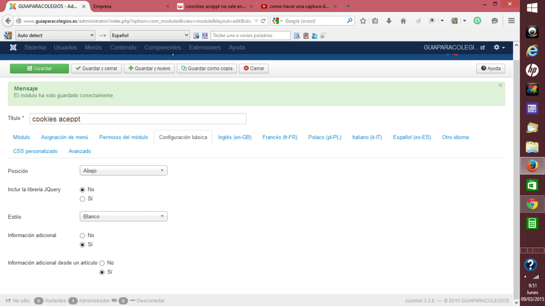The image size is (545, 306).
Task: Click Guardar y cerrar button
Action: (96, 68)
